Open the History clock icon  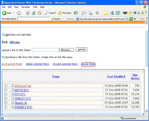[x=76, y=13]
